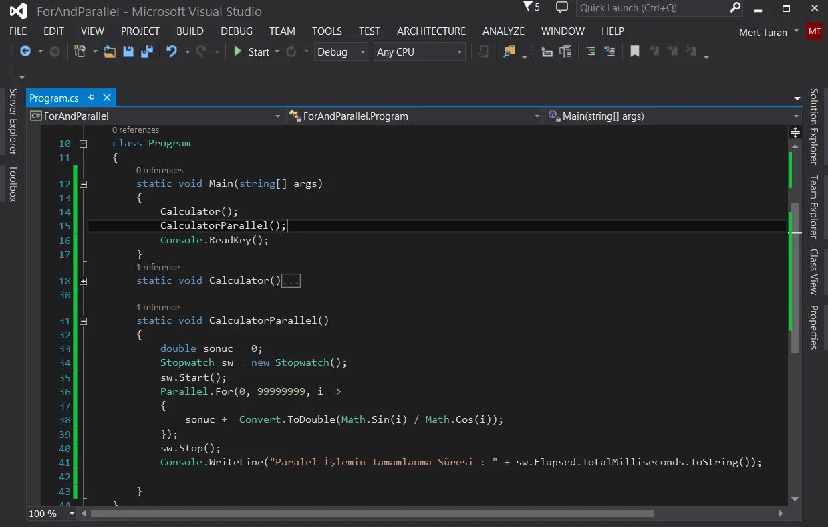Open the Properties side tab
The width and height of the screenshot is (828, 527).
[813, 327]
